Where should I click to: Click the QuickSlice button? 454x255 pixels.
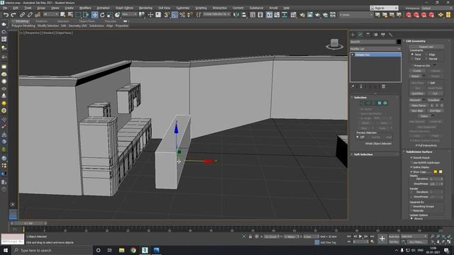tap(417, 93)
